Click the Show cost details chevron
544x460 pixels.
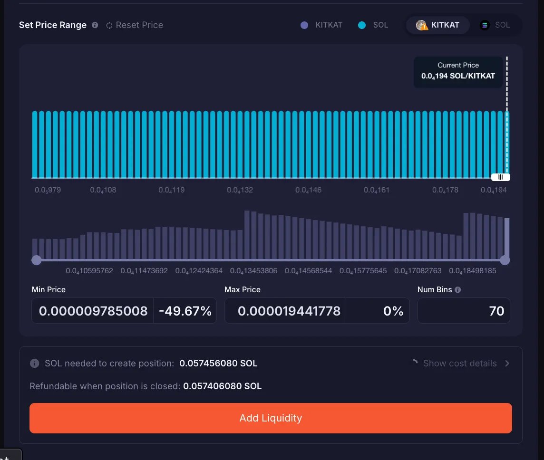click(x=507, y=363)
